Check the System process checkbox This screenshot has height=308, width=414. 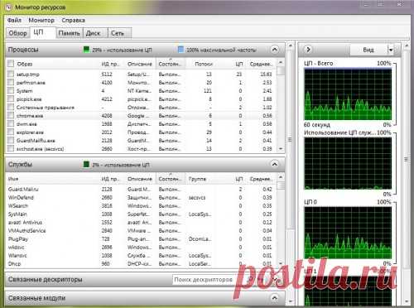point(11,91)
